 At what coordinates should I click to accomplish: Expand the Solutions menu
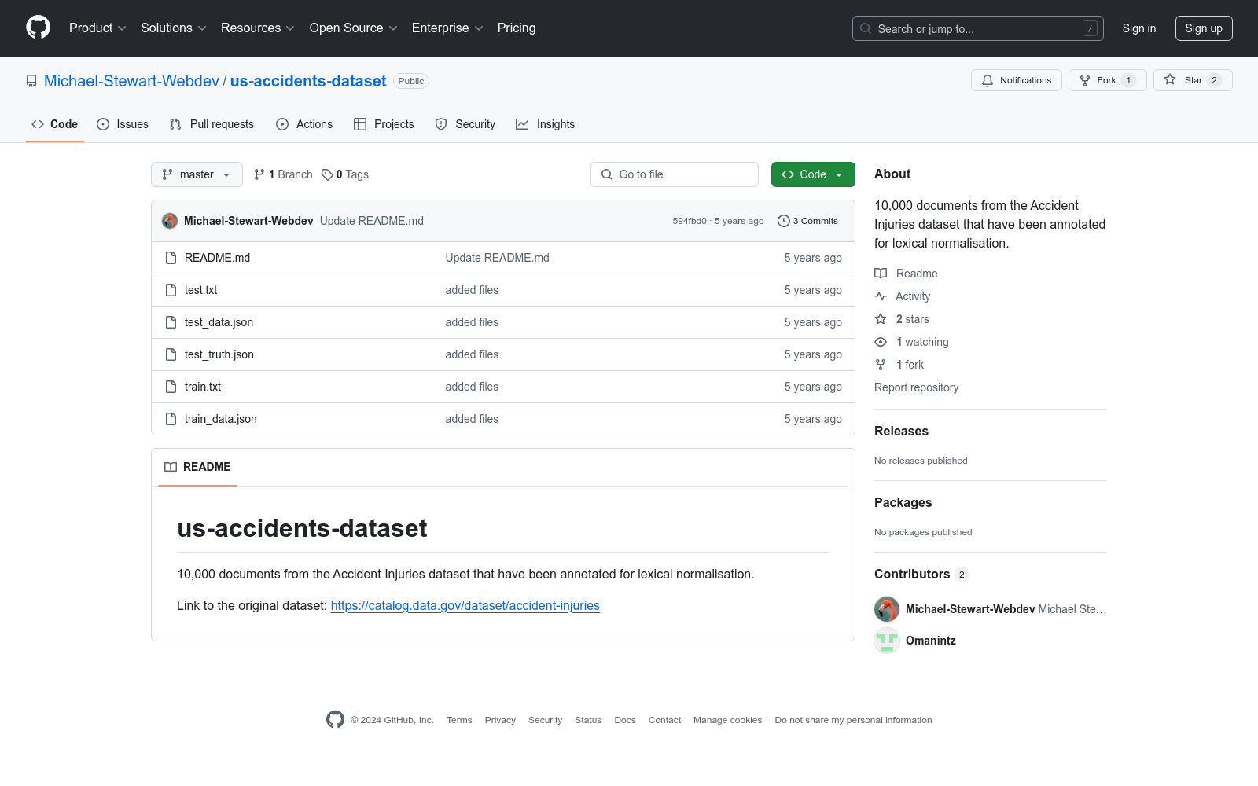click(x=174, y=28)
